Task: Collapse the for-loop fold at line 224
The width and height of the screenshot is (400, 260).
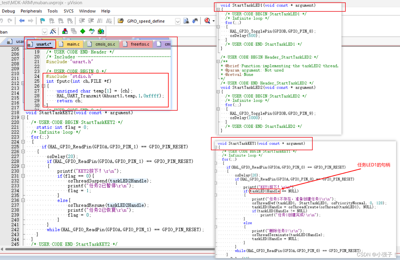Action: click(x=23, y=142)
